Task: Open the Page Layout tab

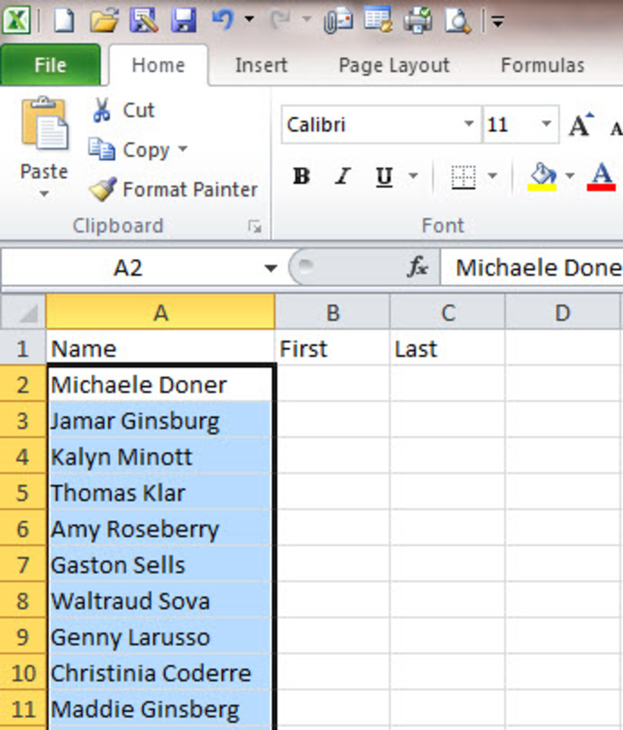Action: point(394,65)
